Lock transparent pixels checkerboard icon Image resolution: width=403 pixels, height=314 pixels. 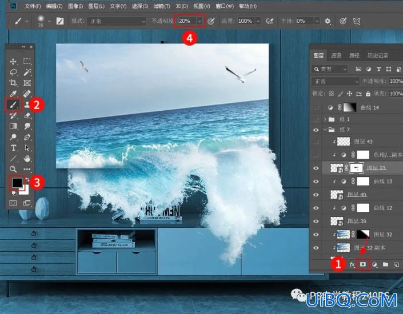[x=332, y=94]
